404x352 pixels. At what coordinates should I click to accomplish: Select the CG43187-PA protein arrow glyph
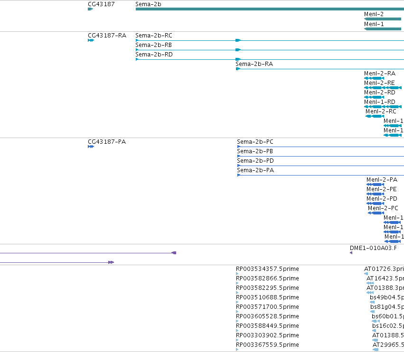91,147
